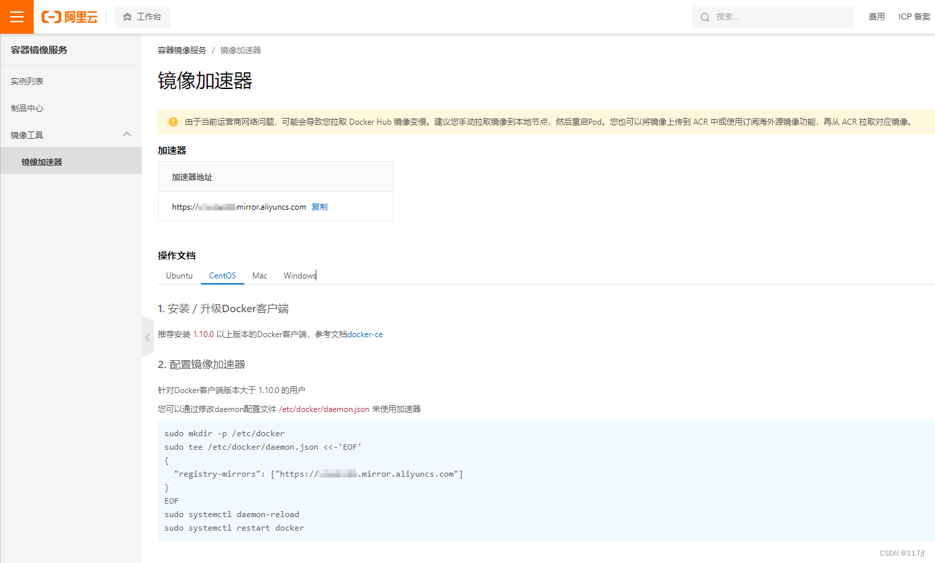Click the 镜像加速器 page heading
The image size is (935, 563).
click(205, 81)
